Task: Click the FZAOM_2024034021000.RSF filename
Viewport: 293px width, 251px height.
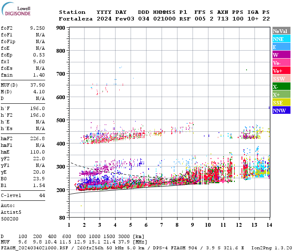Action: point(35,248)
